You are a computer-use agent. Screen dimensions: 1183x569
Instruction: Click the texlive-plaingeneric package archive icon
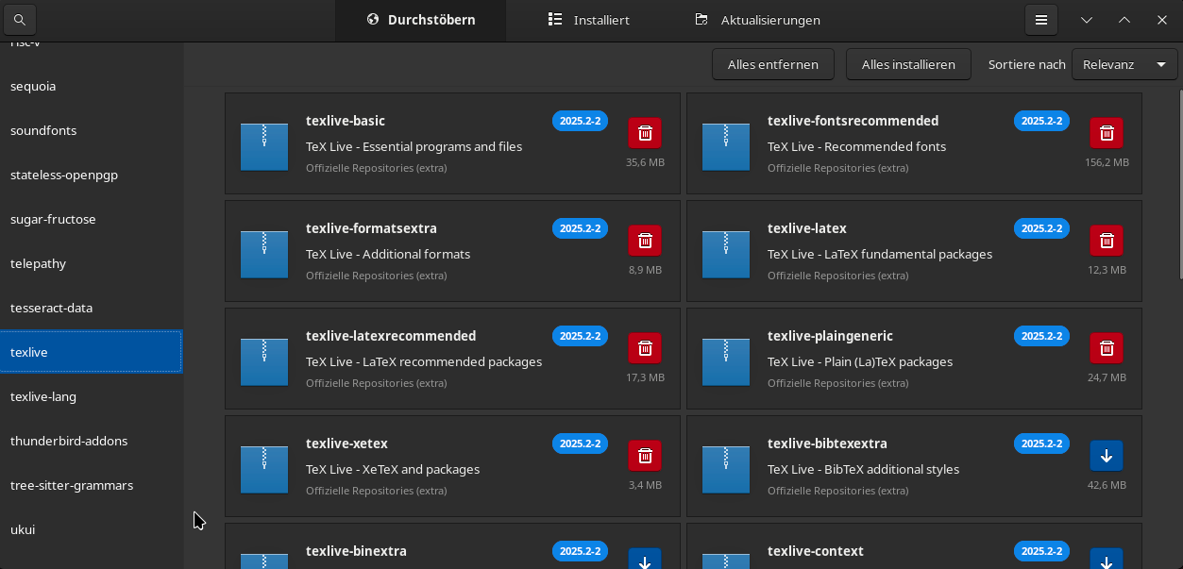click(726, 361)
